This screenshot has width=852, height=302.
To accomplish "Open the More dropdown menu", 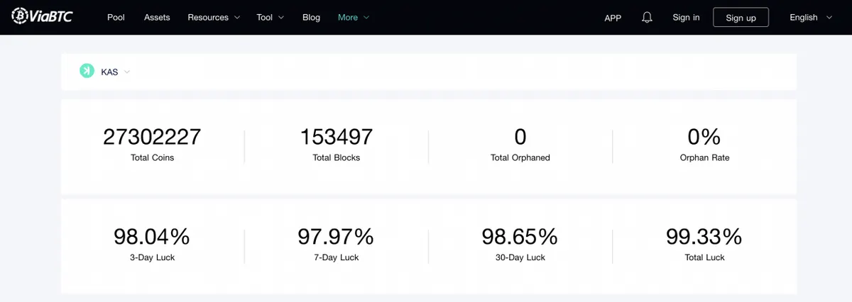I will point(354,17).
